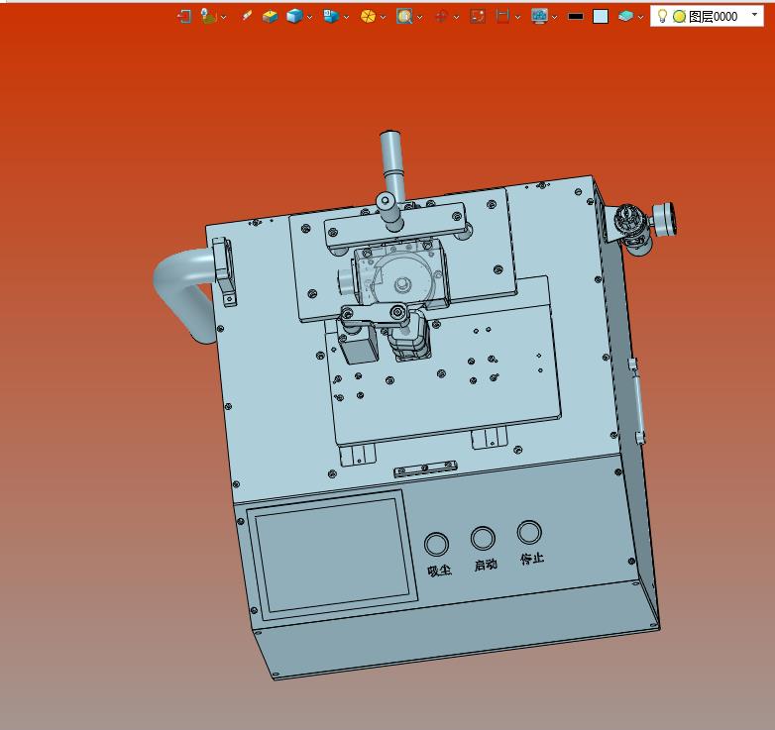Viewport: 775px width, 730px height.
Task: Click the light blue face color swatch
Action: click(x=600, y=16)
